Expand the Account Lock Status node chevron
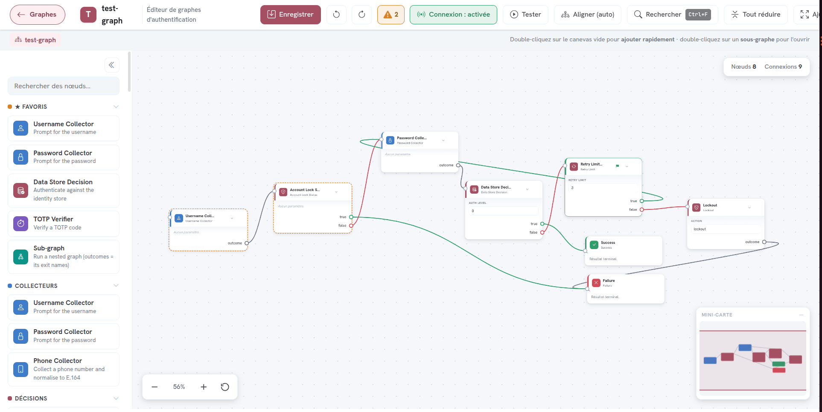The width and height of the screenshot is (822, 412). click(x=336, y=192)
